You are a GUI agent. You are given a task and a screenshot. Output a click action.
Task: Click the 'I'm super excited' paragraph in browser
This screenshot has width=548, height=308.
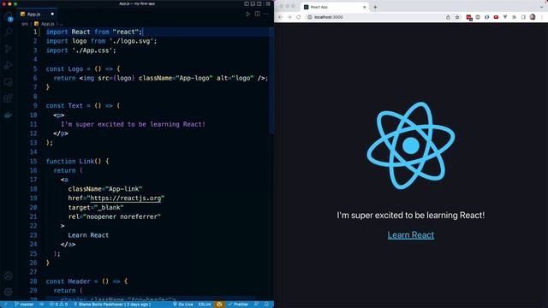point(411,215)
